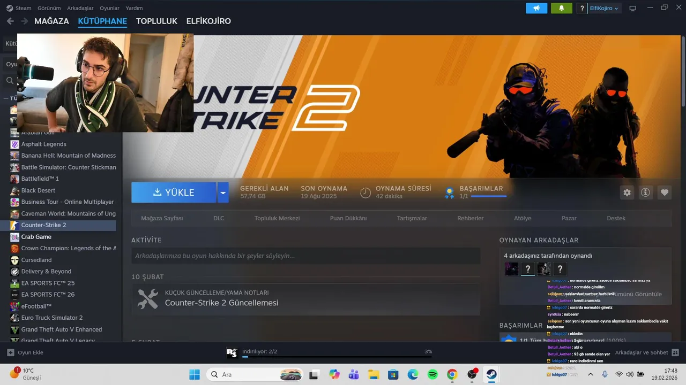Click the Euro Truck Simulator 2 icon

15,318
